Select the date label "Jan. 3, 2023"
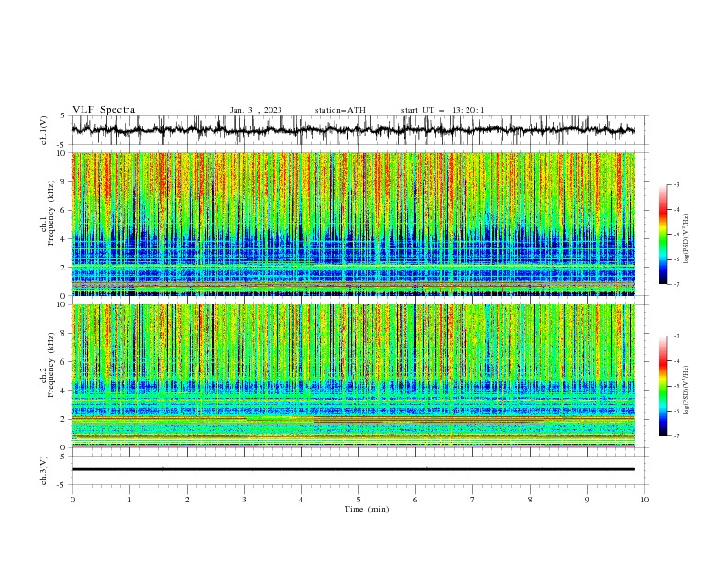The image size is (726, 561). click(x=256, y=110)
